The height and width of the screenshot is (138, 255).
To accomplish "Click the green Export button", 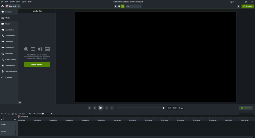I will point(248,6).
